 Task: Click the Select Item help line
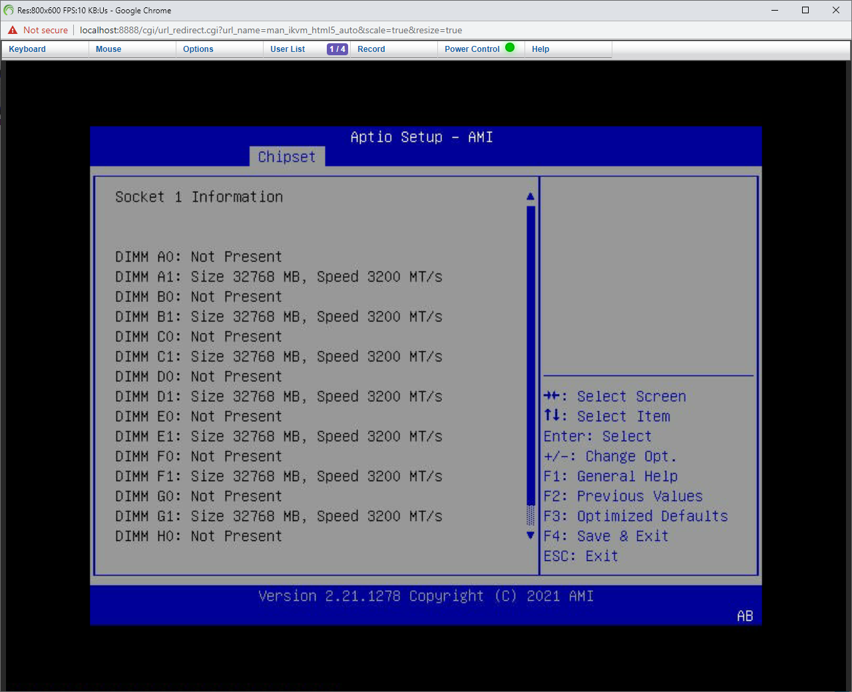607,417
